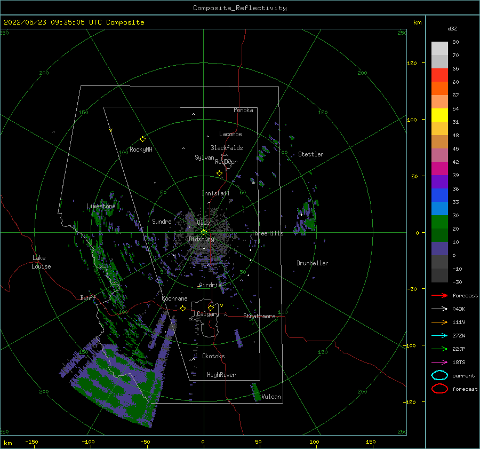Click the cyan 27ZW arrow in the legend
Viewport: 480px width, 449px height.
tap(439, 336)
